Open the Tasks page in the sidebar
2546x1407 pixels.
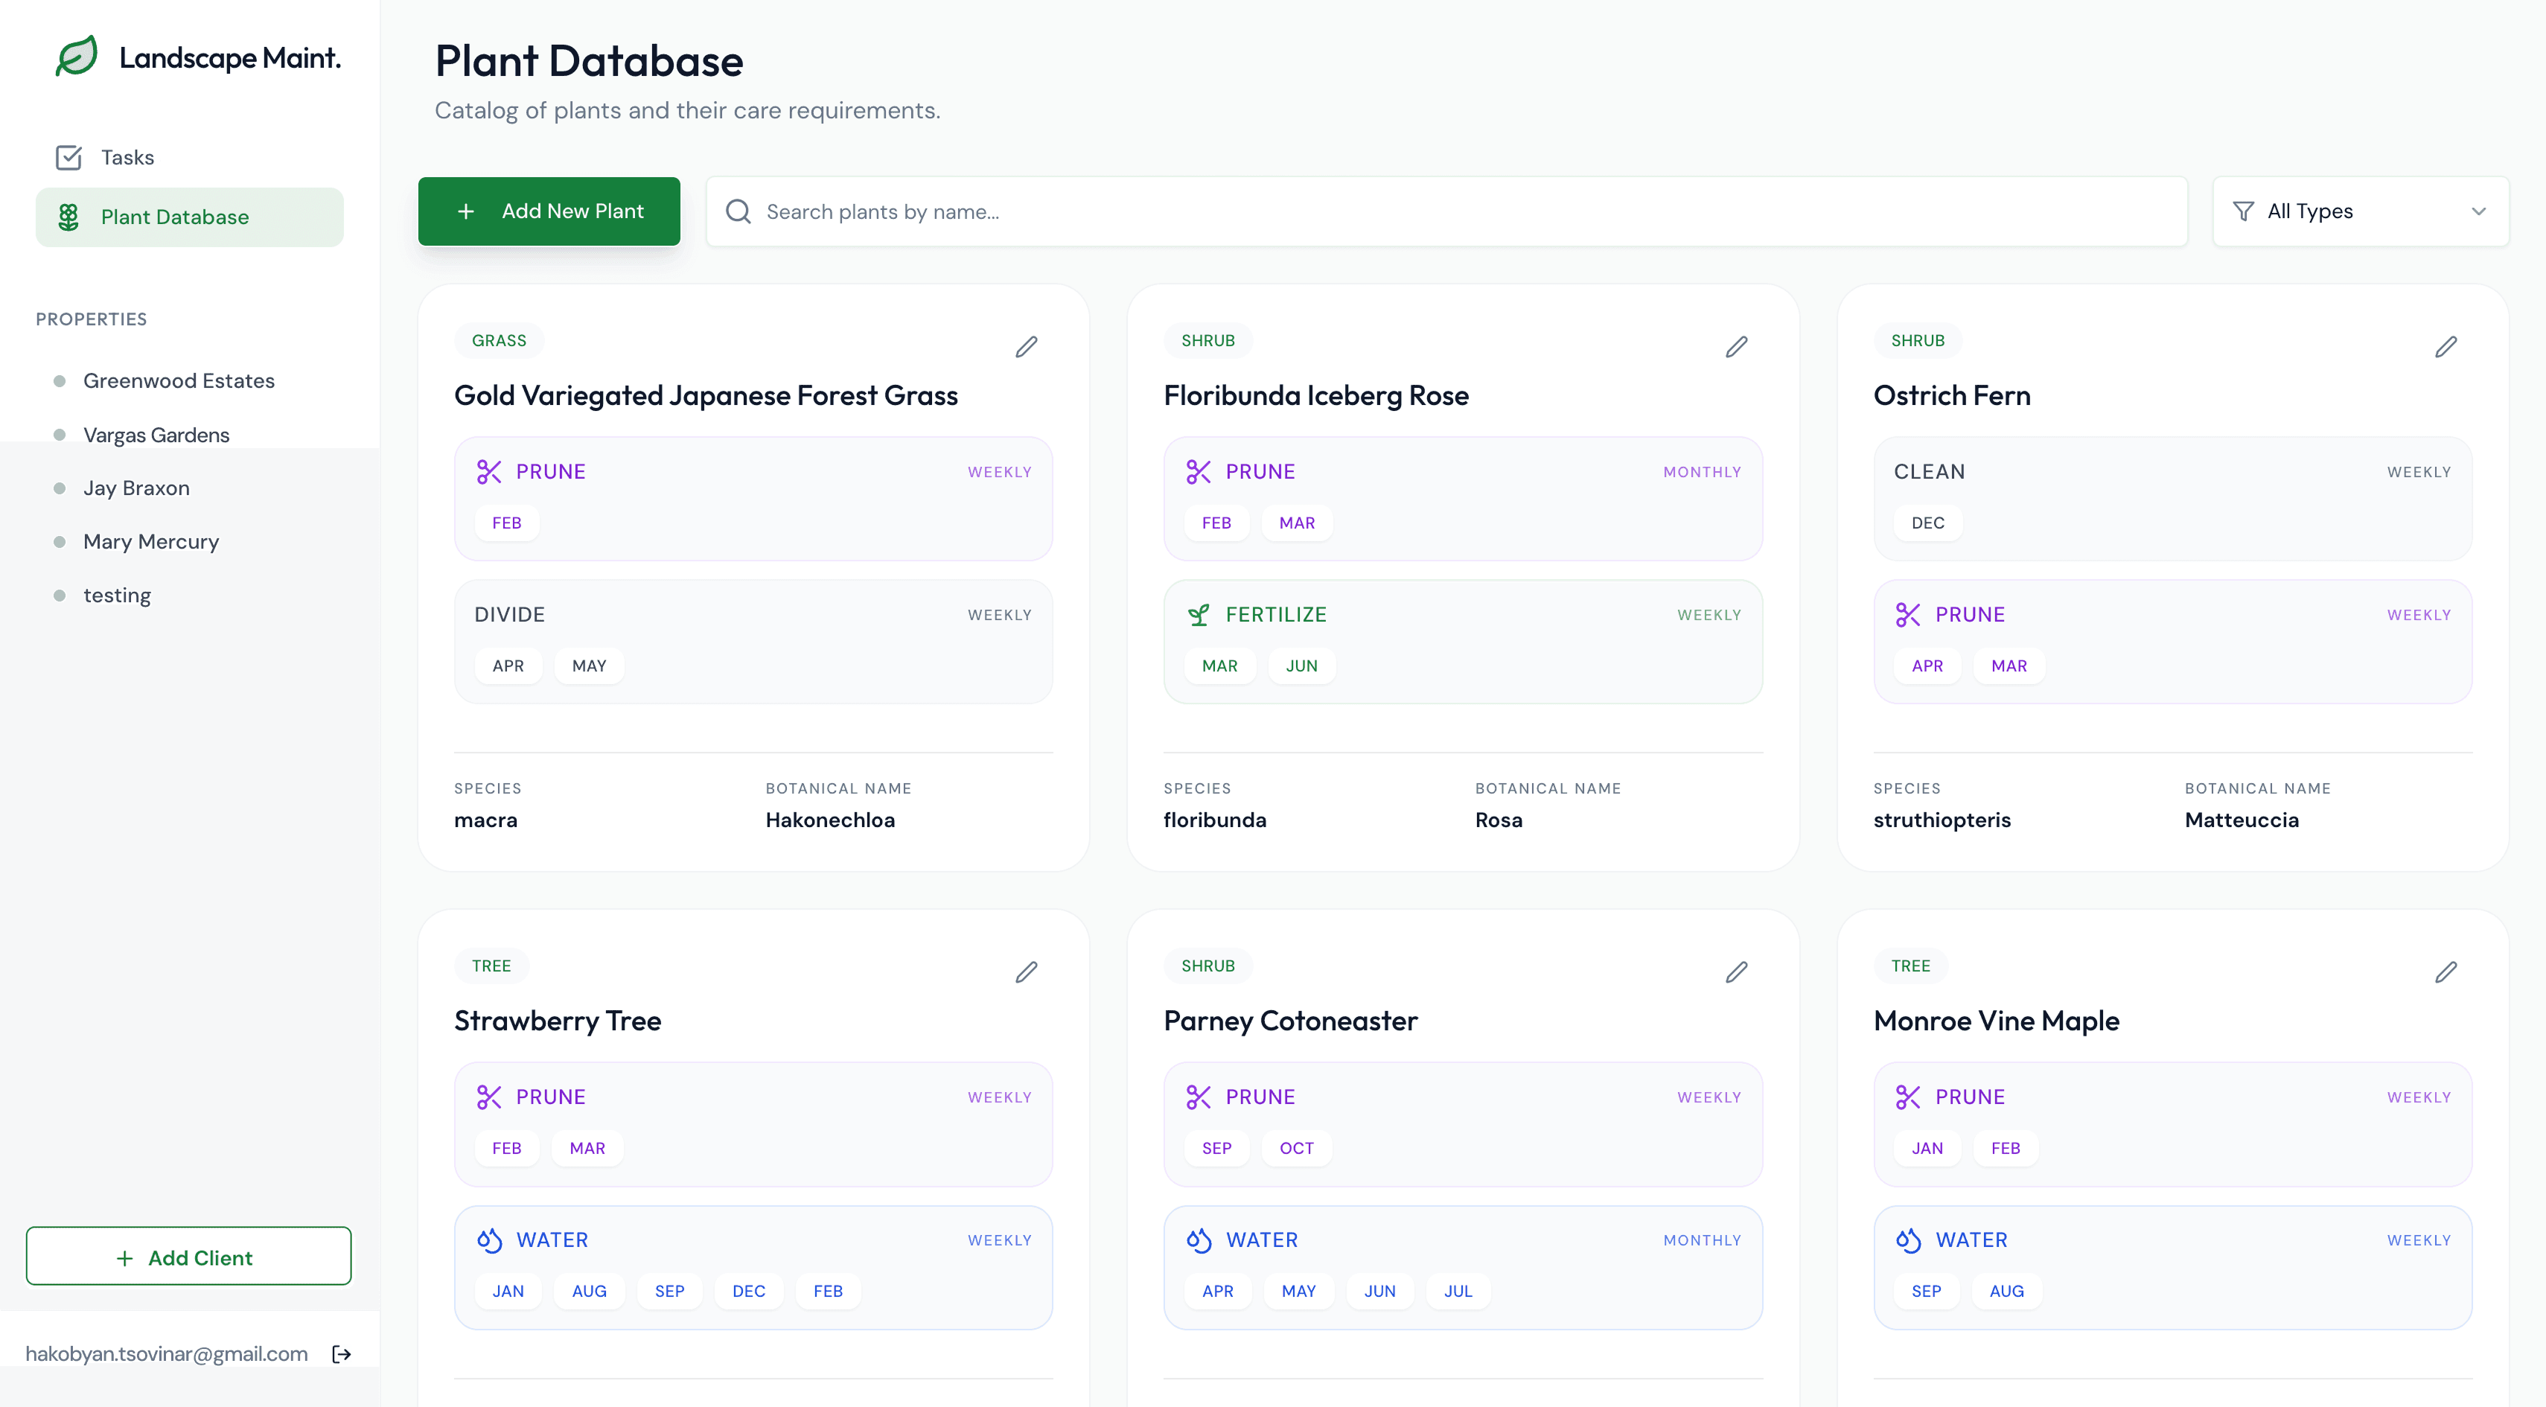click(x=127, y=157)
